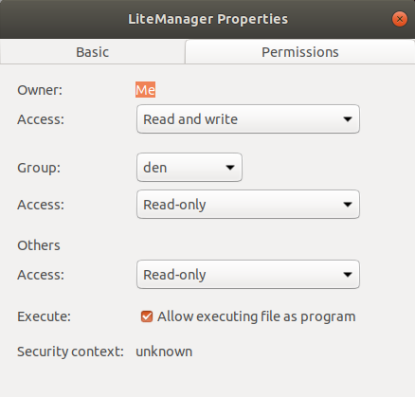415x397 pixels.
Task: Expand the Group access Read-only dropdown
Action: tap(248, 205)
